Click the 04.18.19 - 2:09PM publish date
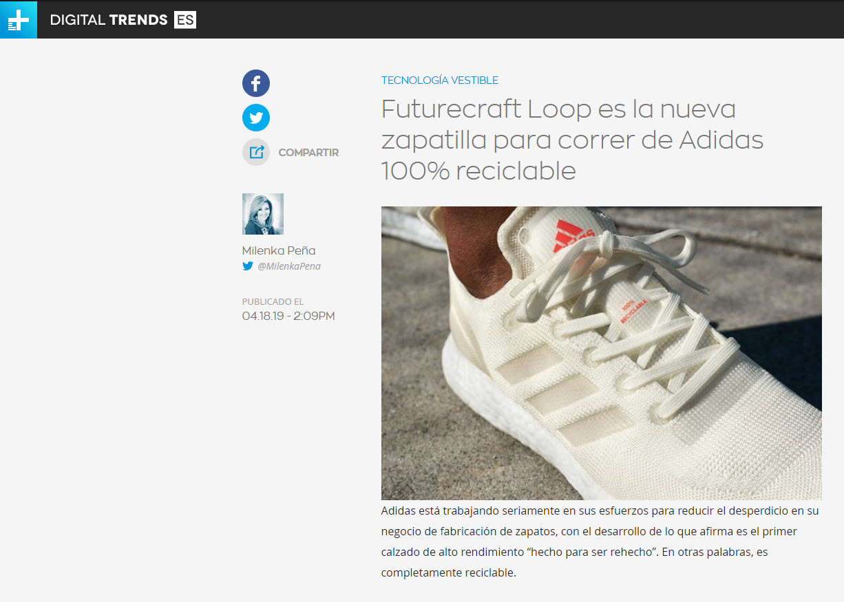This screenshot has height=602, width=844. point(288,316)
